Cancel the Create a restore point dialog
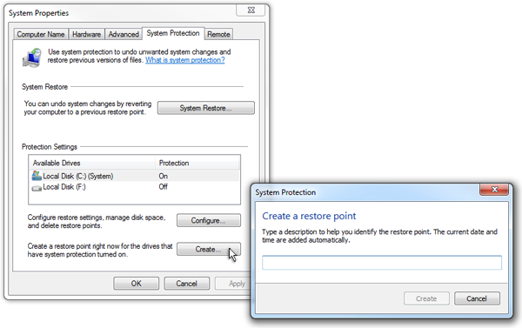 (x=477, y=298)
